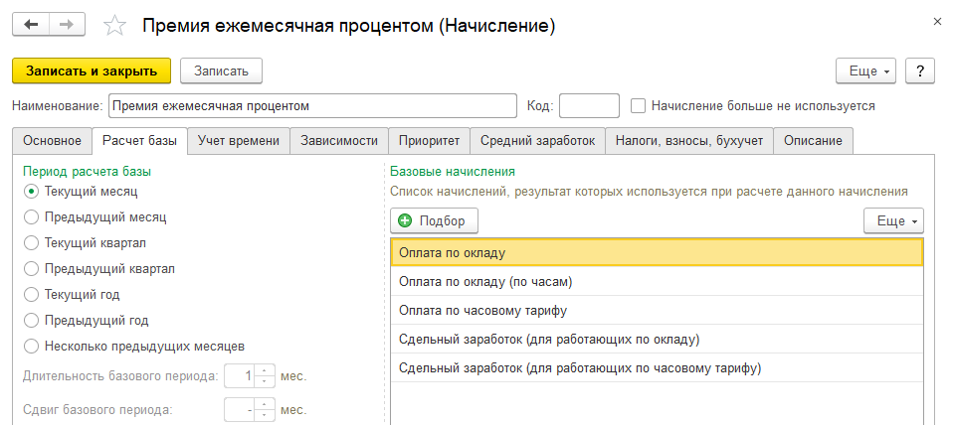Viewport: 954px width, 425px height.
Task: Click the Наименование text field
Action: pyautogui.click(x=311, y=105)
